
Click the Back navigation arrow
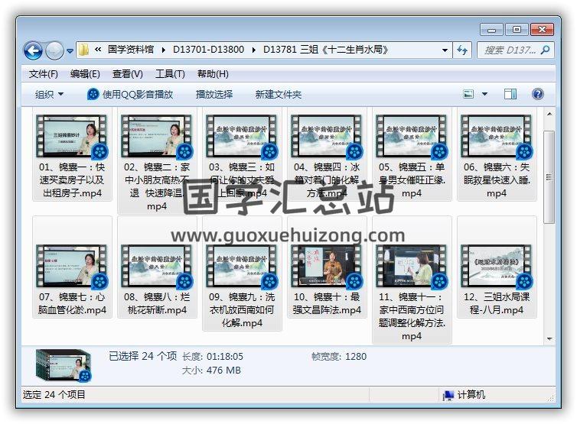click(x=34, y=50)
